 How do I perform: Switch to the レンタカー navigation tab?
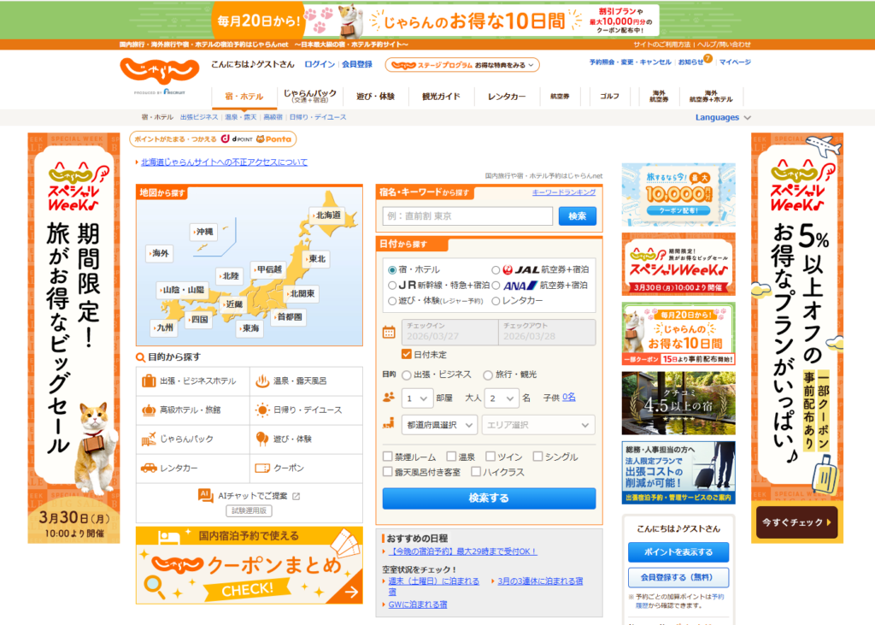(507, 97)
